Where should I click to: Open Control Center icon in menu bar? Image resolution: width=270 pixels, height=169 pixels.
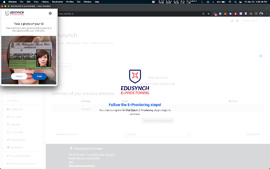(x=240, y=2)
